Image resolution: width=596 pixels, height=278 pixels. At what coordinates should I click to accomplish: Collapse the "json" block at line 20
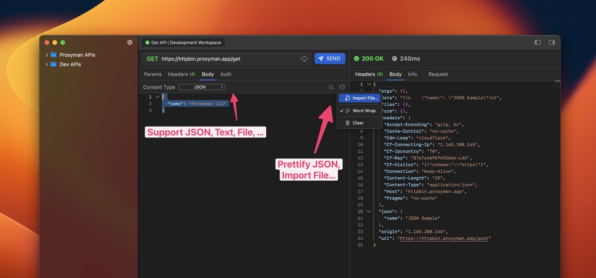tap(369, 211)
